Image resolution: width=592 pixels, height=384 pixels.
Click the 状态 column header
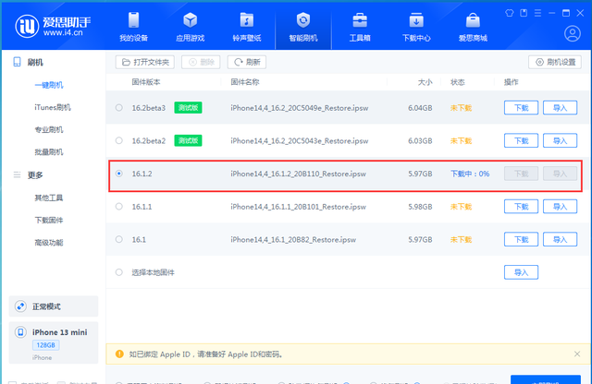(458, 82)
